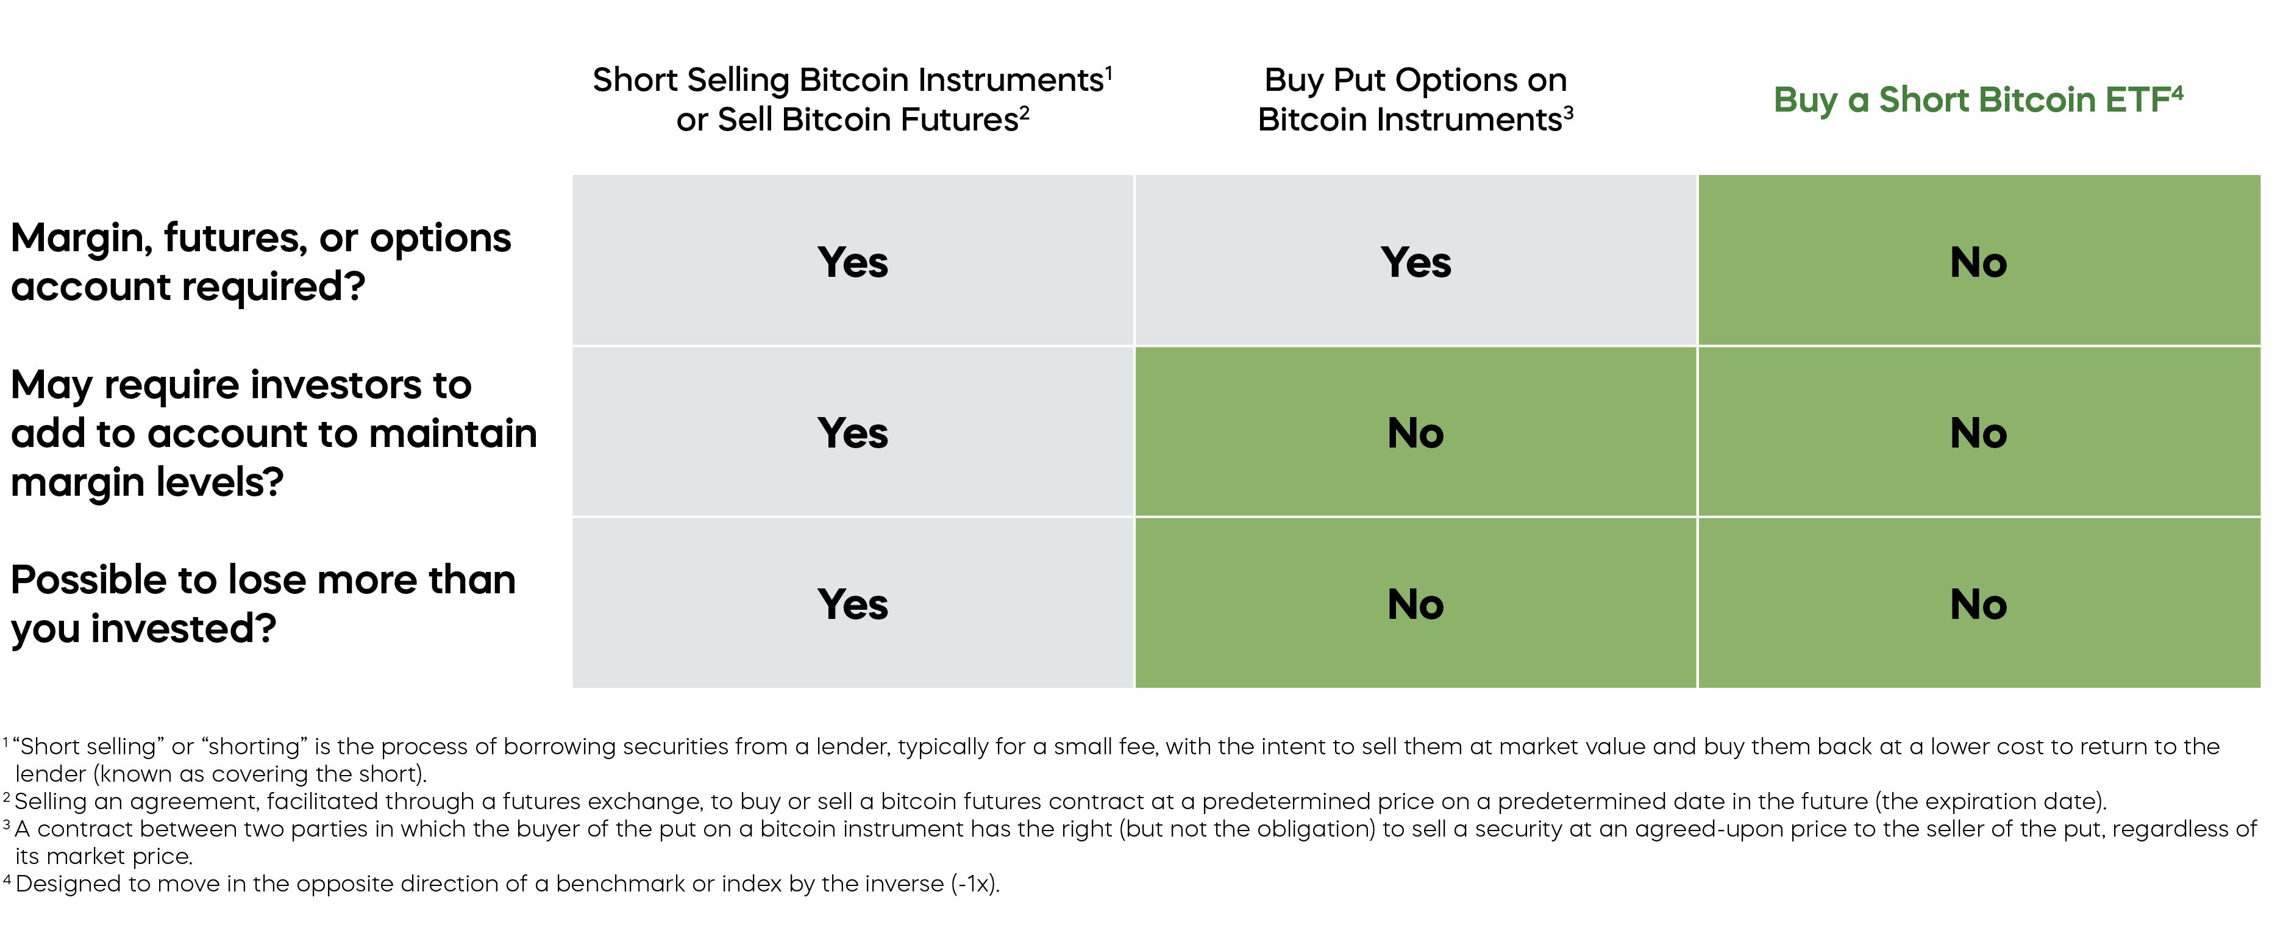Click 'No' for Short ETF lose more than invested
This screenshot has width=2286, height=950.
(x=1978, y=605)
